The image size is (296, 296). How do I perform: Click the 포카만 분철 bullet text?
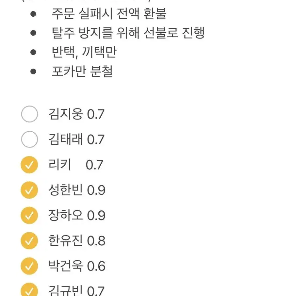pyautogui.click(x=82, y=71)
